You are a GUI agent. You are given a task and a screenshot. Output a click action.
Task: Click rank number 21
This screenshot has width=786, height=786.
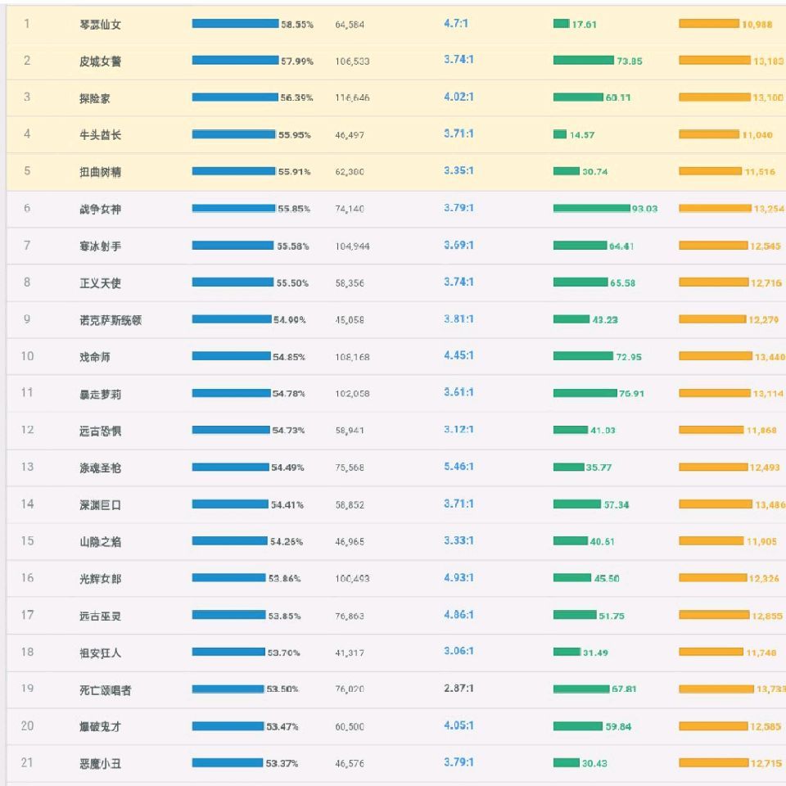point(27,763)
